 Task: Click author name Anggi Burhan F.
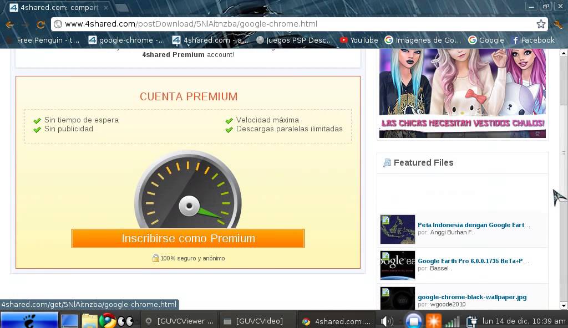[452, 232]
